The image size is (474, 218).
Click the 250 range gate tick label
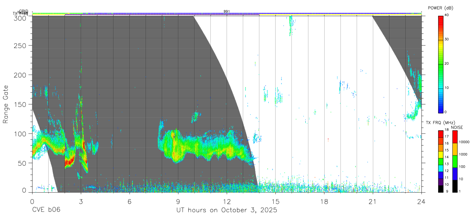21,45
